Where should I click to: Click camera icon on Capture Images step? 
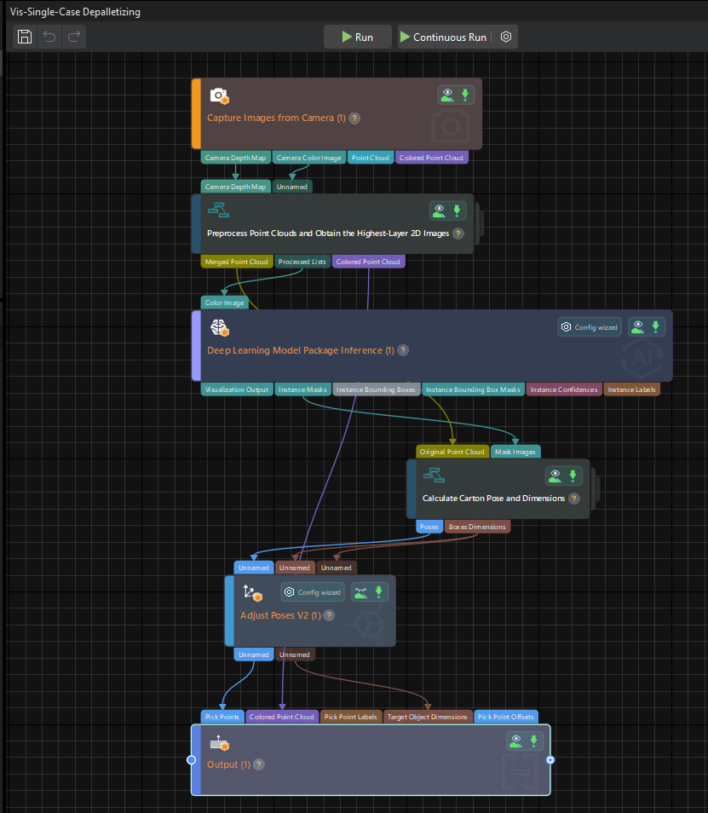[219, 96]
